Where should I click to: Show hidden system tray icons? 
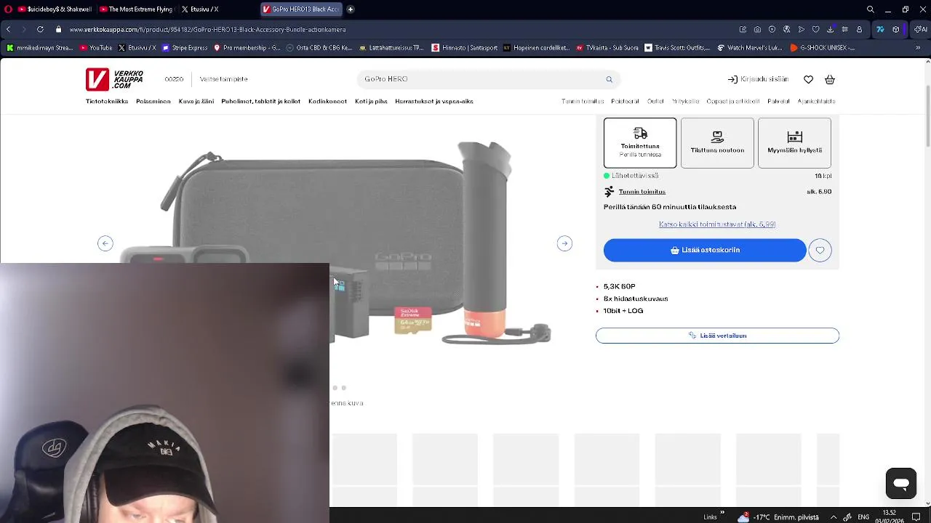tap(834, 517)
